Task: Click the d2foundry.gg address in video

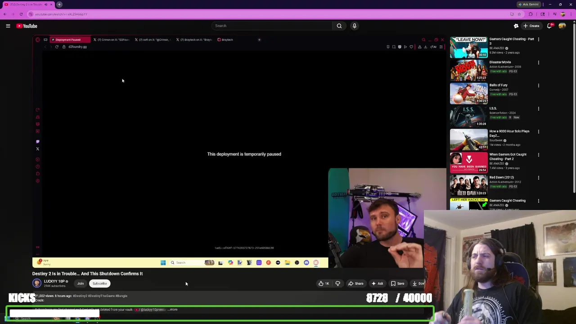Action: tap(77, 47)
